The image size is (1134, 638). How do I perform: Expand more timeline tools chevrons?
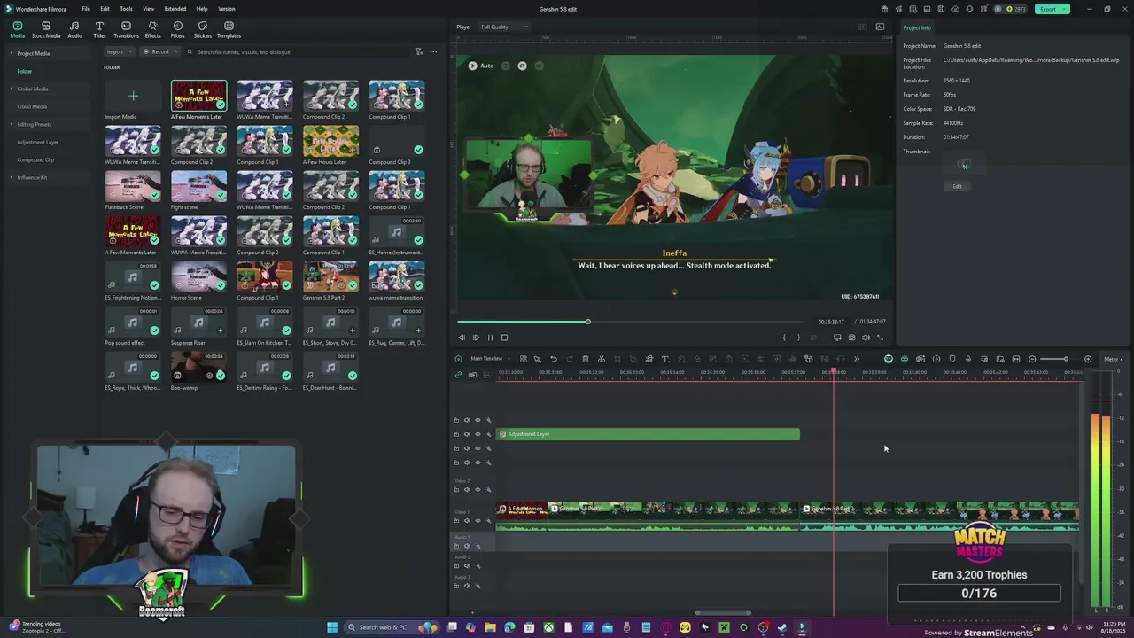(x=856, y=359)
